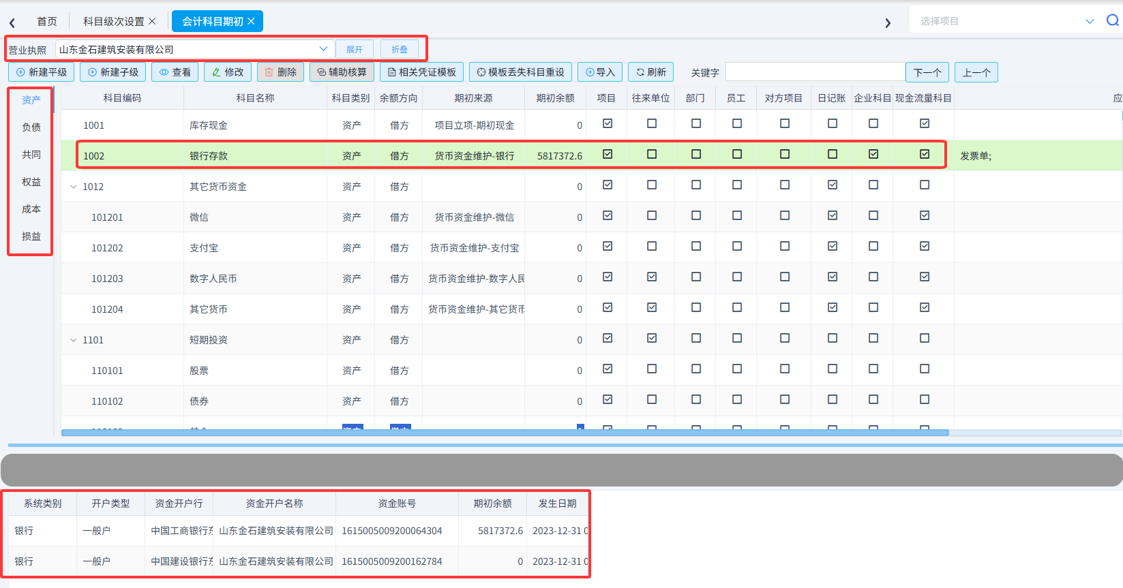Click the 刷新 refresh button

(x=651, y=72)
